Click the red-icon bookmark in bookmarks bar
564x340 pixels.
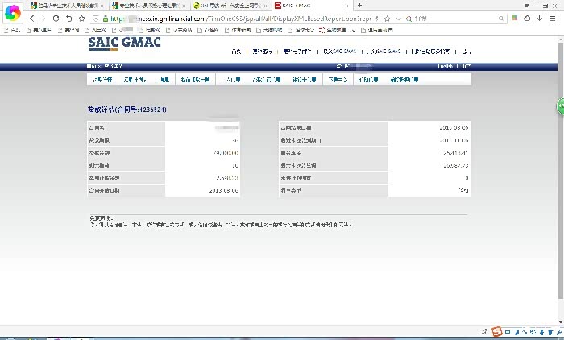click(333, 31)
